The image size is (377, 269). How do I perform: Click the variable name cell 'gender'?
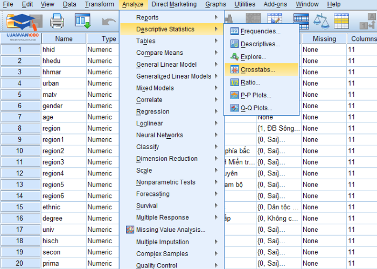tap(52, 106)
